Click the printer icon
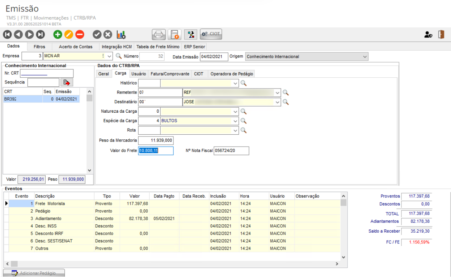The width and height of the screenshot is (451, 277). tap(159, 35)
